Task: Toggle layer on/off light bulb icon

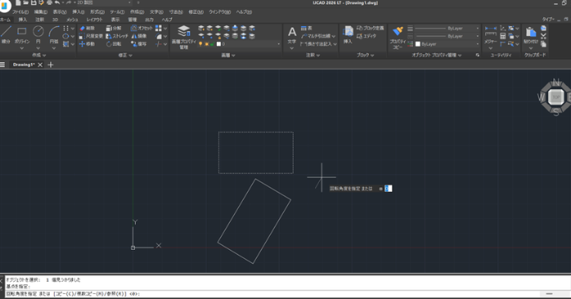Action: point(200,44)
